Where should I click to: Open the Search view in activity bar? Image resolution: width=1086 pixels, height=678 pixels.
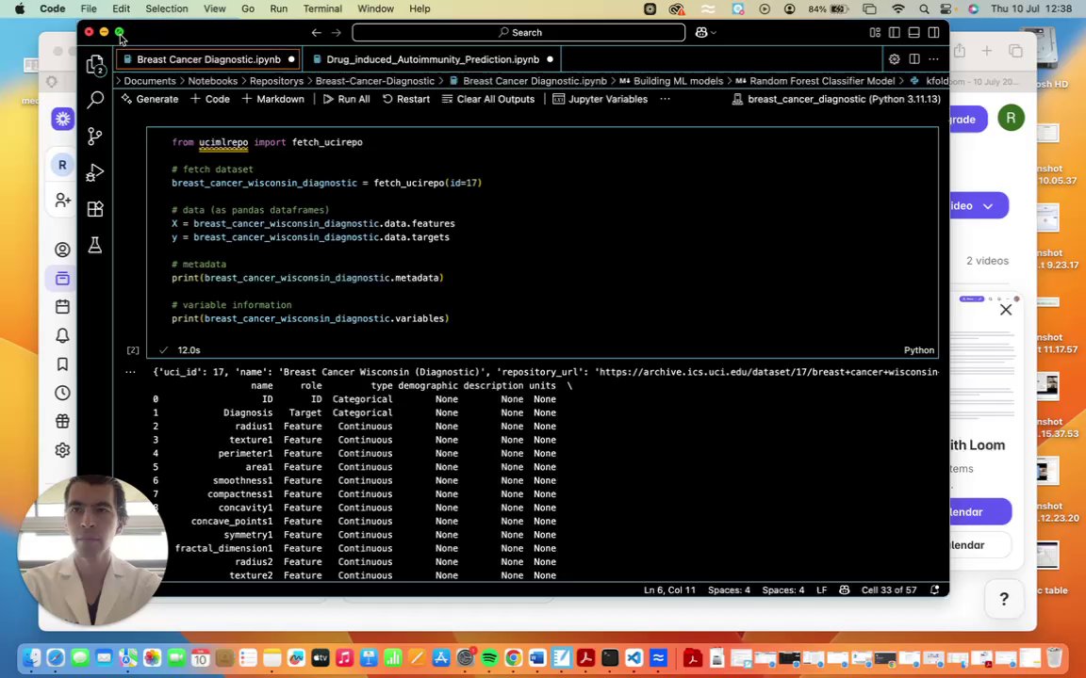coord(95,99)
